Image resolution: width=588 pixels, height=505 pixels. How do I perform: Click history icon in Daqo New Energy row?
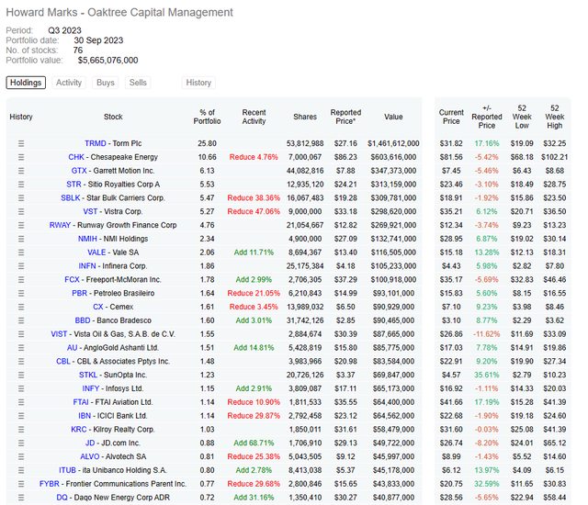(21, 497)
